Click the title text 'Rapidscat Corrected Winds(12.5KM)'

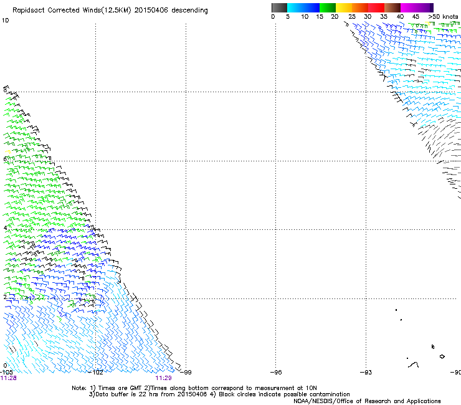tap(72, 11)
